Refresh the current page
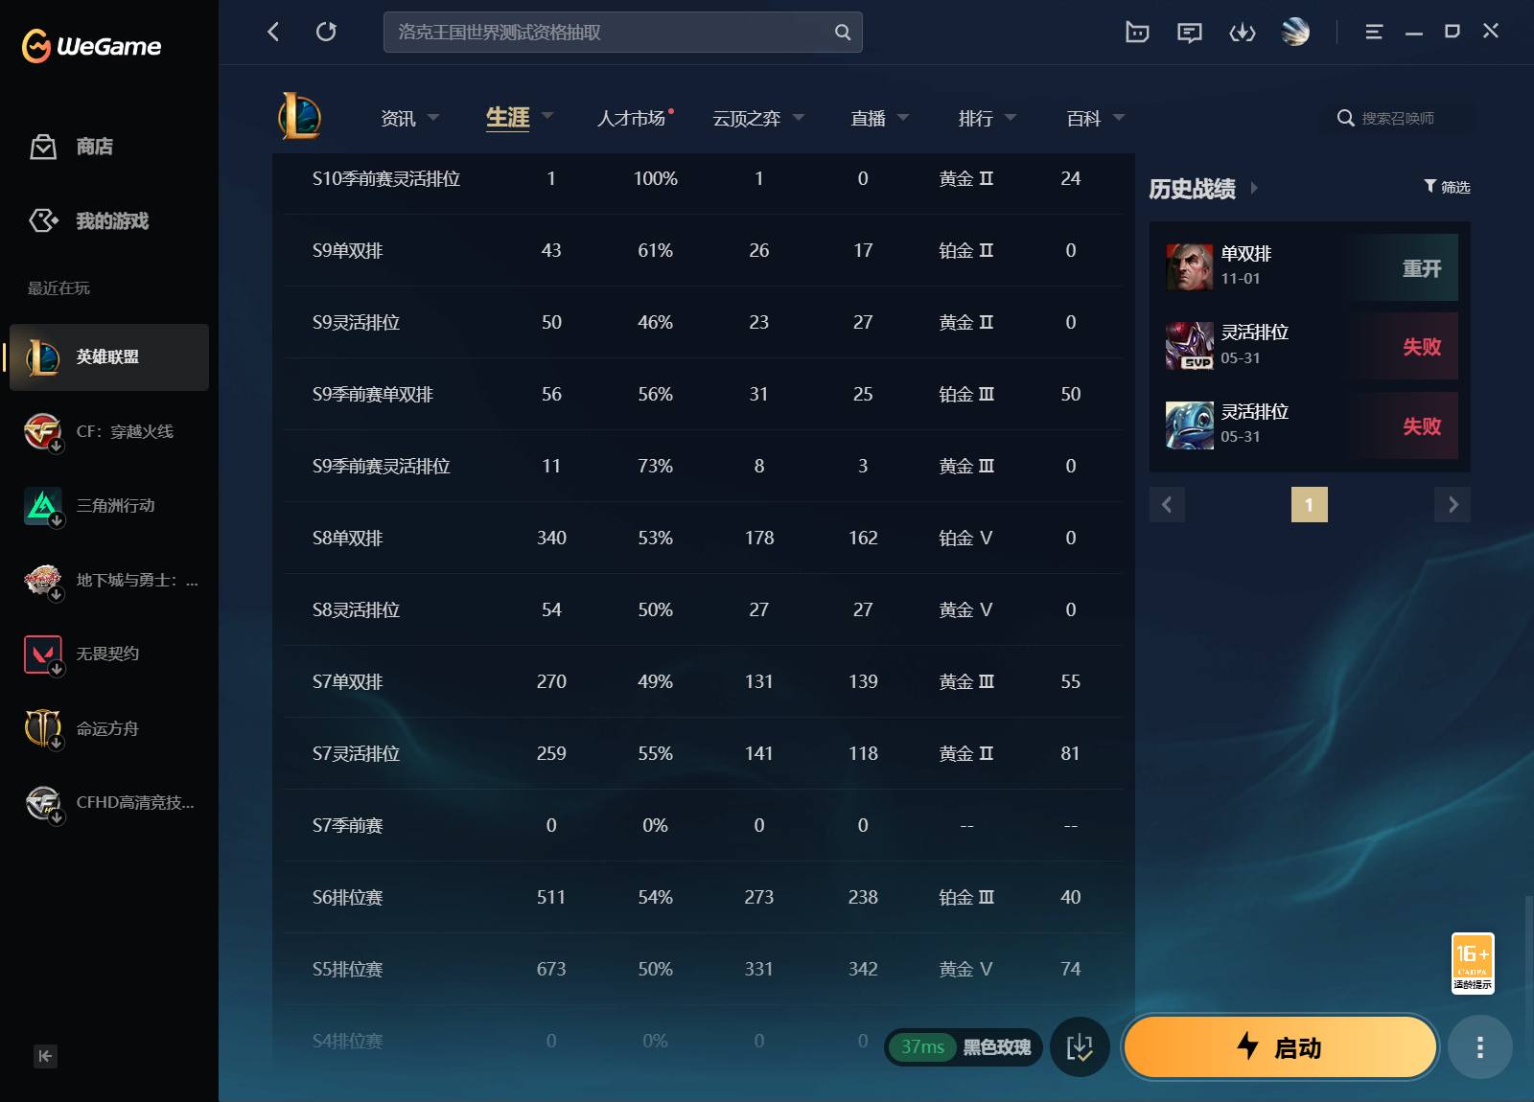Viewport: 1534px width, 1102px height. [x=326, y=32]
